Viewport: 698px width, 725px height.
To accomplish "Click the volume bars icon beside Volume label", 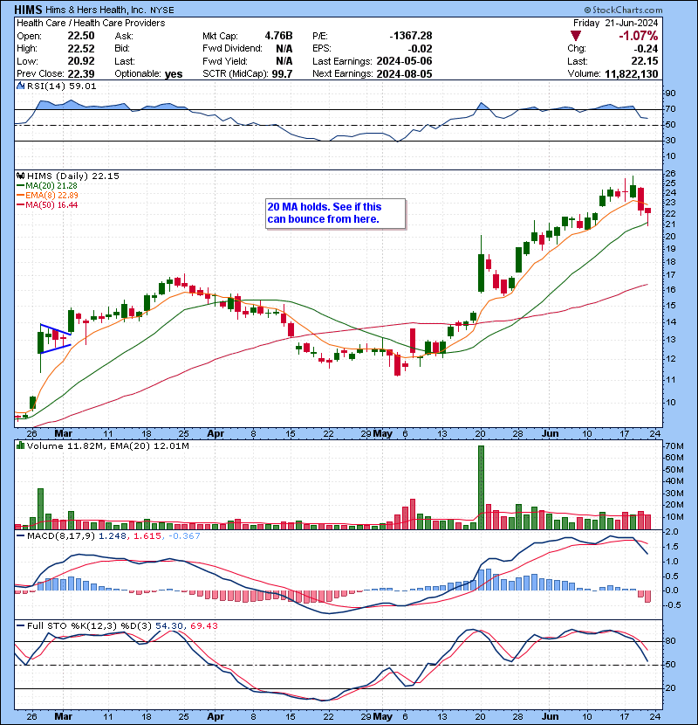I will [21, 445].
